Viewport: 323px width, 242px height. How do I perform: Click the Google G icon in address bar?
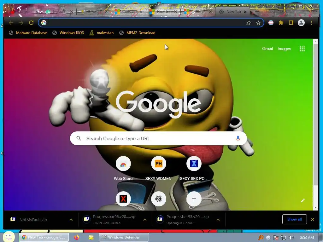pos(44,23)
